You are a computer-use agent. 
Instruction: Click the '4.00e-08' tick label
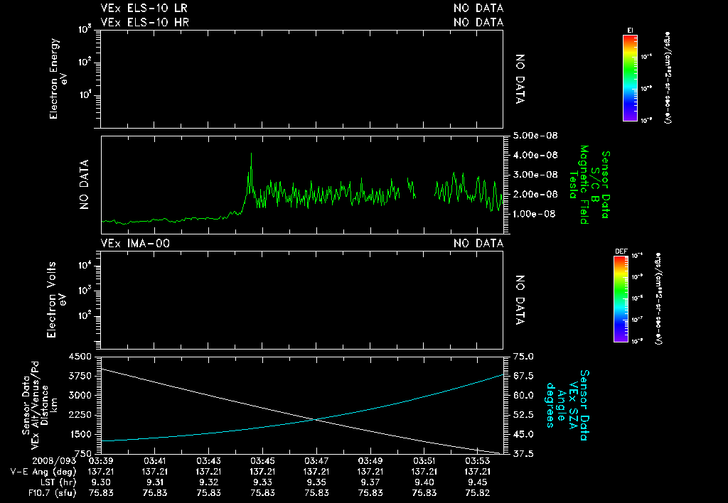pyautogui.click(x=535, y=155)
